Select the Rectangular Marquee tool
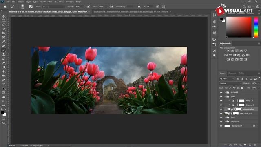Image resolution: width=261 pixels, height=147 pixels. pyautogui.click(x=4, y=20)
